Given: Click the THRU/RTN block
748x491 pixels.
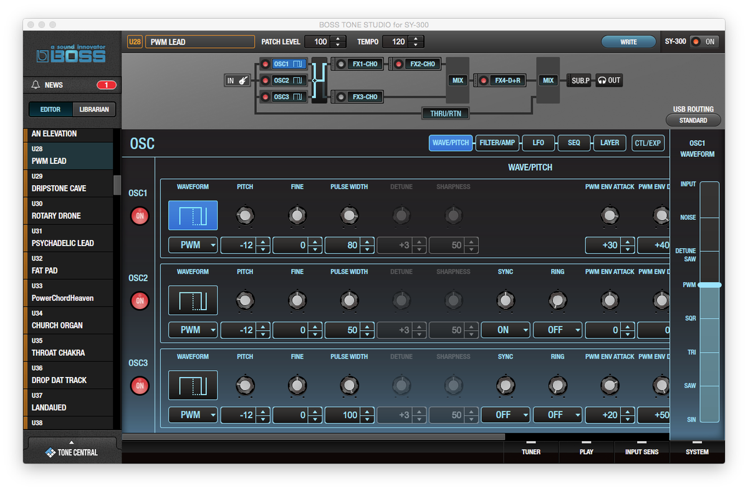Looking at the screenshot, I should click(446, 113).
